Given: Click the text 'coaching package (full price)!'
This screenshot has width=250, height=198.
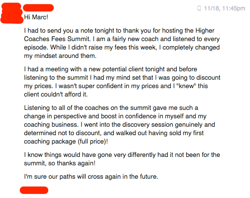Looking at the screenshot, I should 66,142.
